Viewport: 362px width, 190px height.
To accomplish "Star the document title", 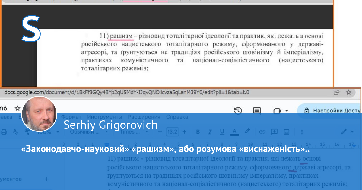I will [18, 108].
